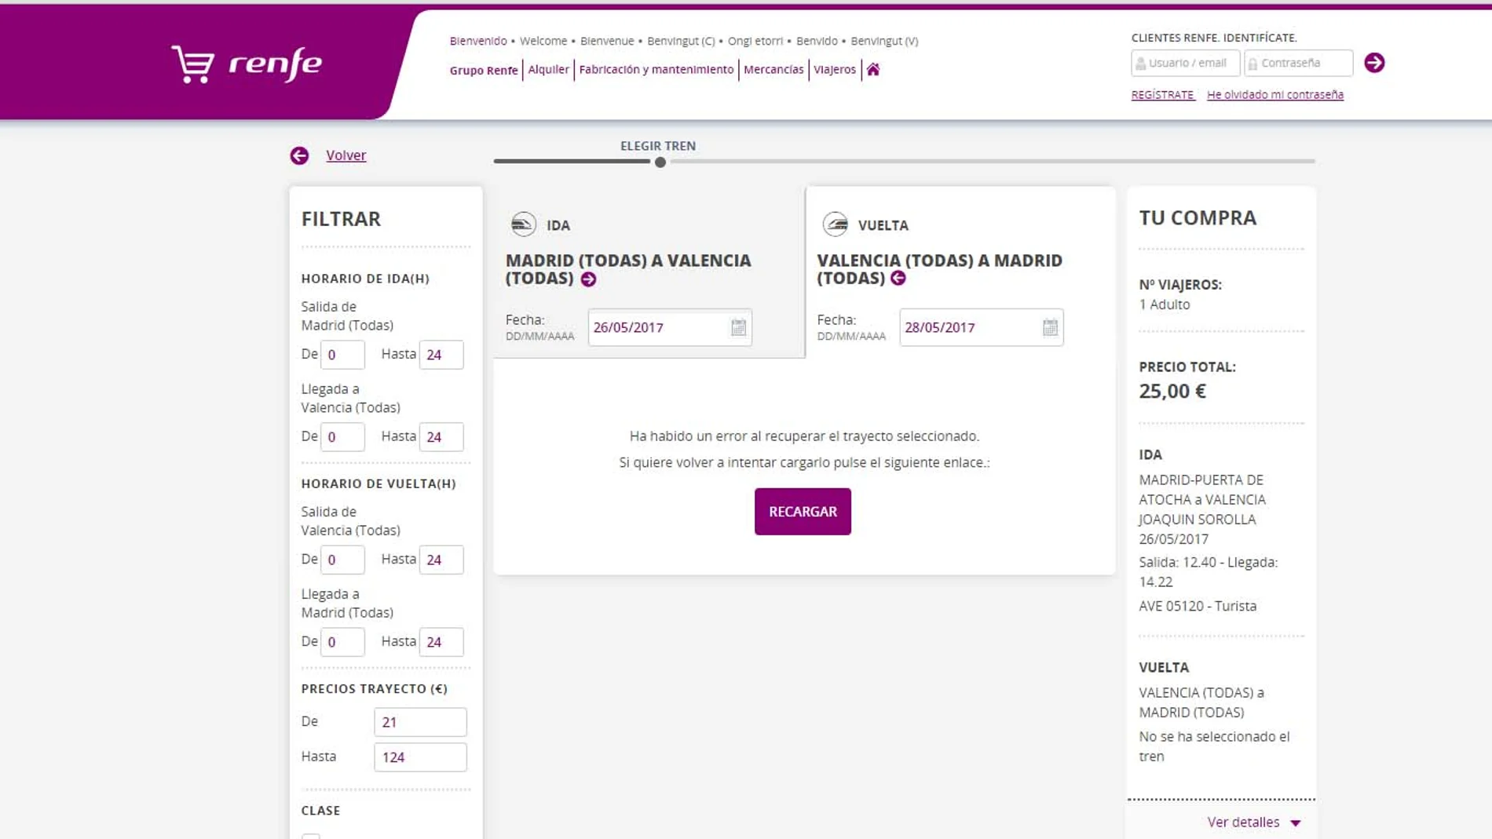Click De field for Salida de Madrid
This screenshot has height=839, width=1492.
[x=342, y=355]
